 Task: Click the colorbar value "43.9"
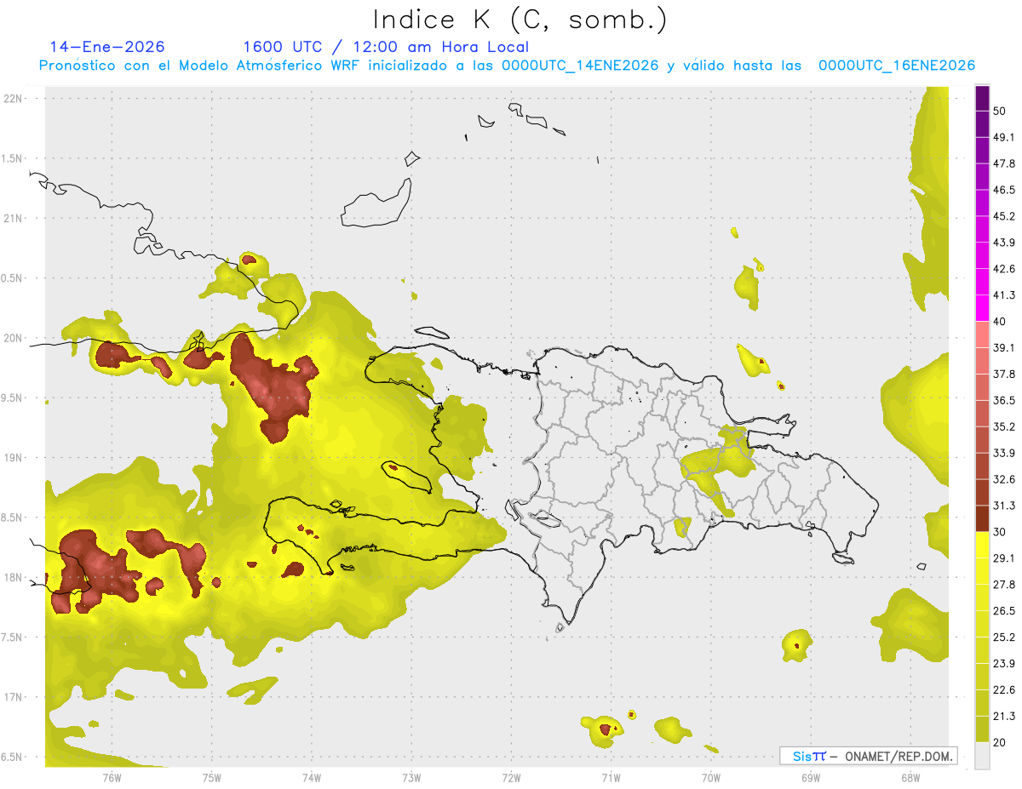(1004, 243)
